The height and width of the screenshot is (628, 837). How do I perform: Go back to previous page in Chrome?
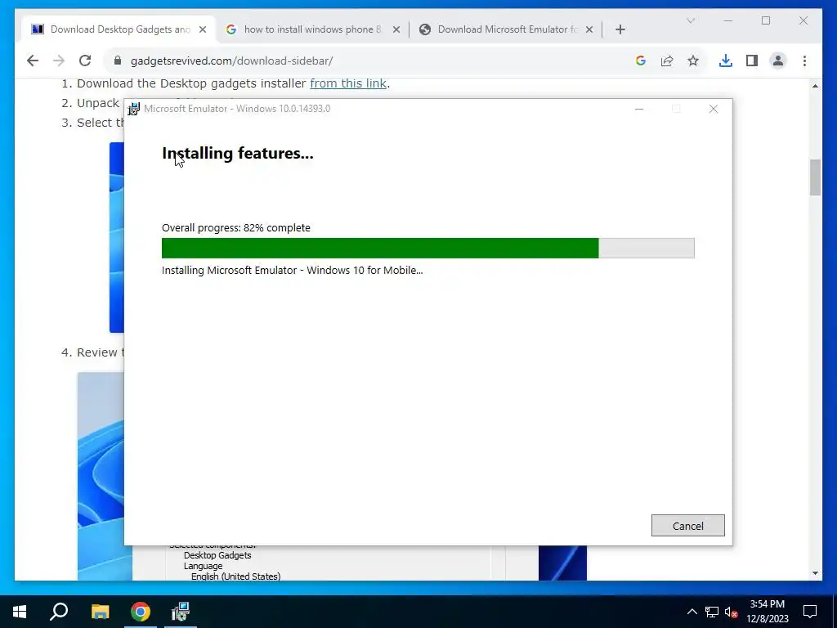coord(33,61)
